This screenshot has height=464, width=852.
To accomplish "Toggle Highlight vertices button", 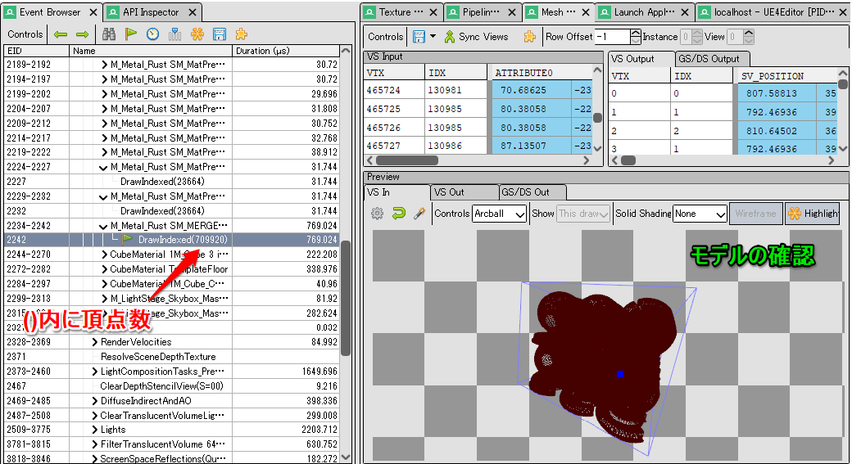I will [813, 214].
